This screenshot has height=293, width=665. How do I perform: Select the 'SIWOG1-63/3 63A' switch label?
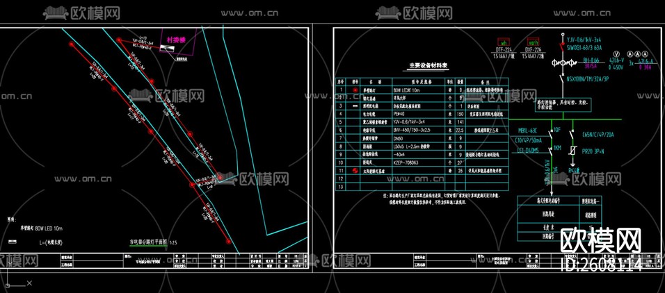[x=584, y=47]
